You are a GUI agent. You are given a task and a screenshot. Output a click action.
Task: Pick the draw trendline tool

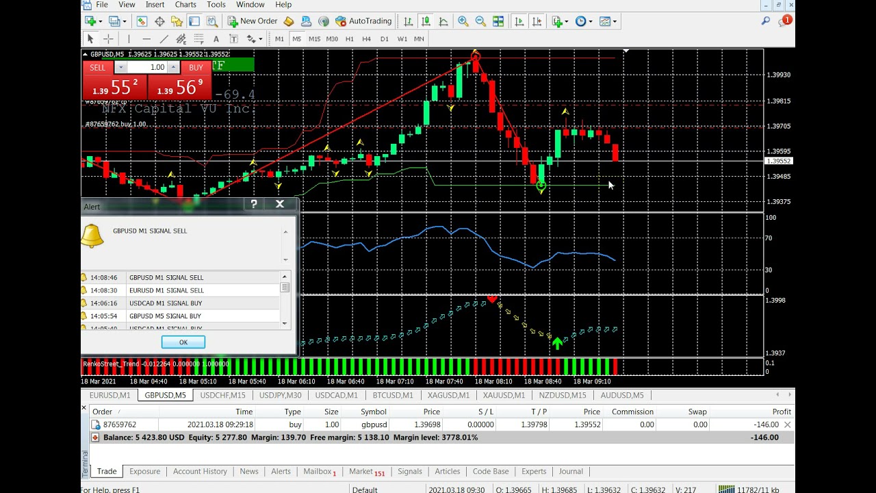tap(164, 39)
